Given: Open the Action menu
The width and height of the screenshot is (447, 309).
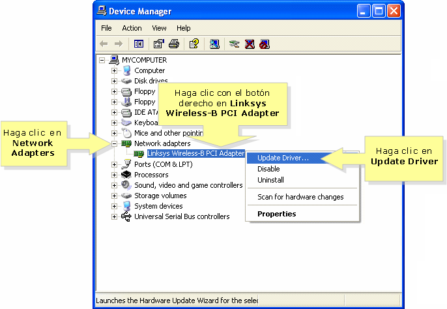Looking at the screenshot, I should pos(132,28).
